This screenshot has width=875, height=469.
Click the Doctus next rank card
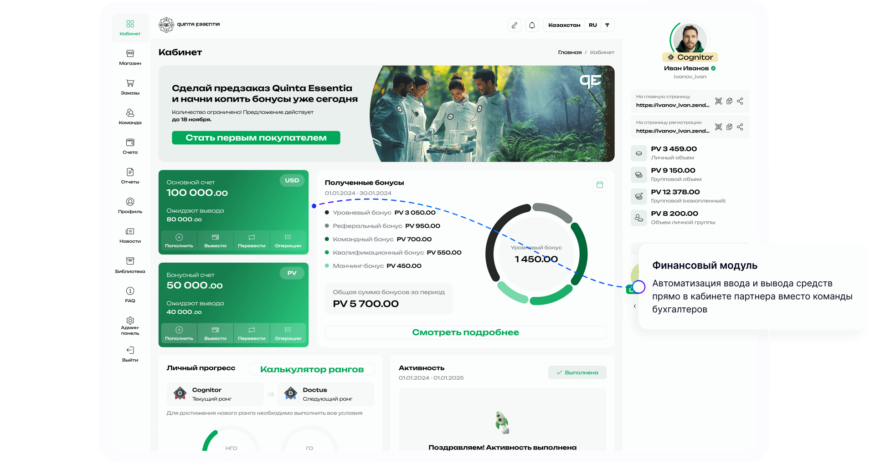click(x=326, y=394)
